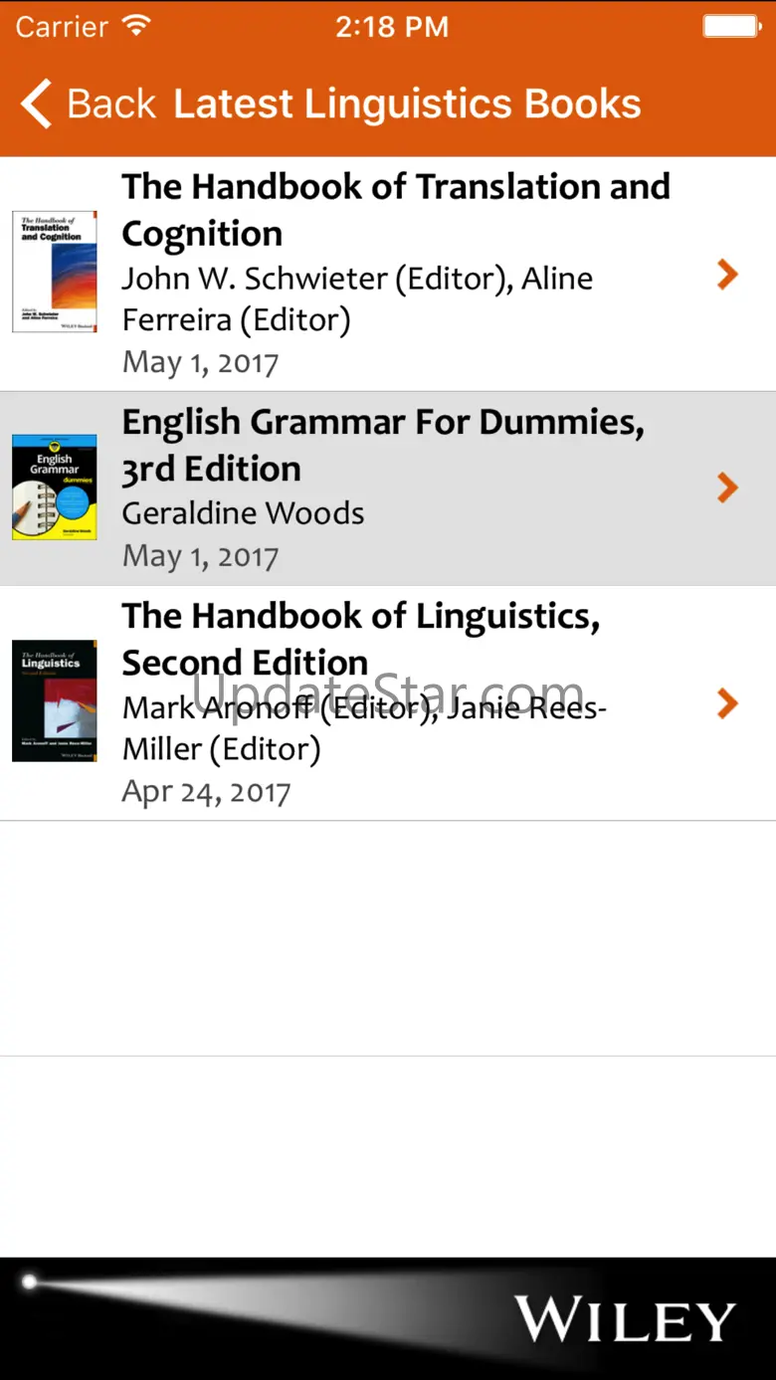The width and height of the screenshot is (776, 1380).
Task: Tap the Wi-Fi status icon
Action: pos(136,26)
